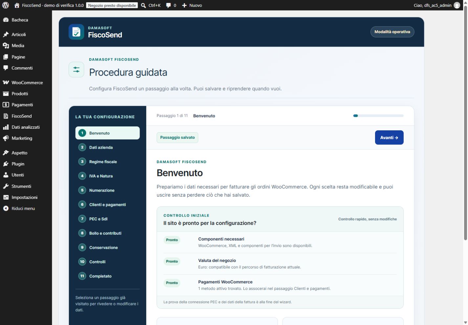
Task: Open the Impostazioni menu item
Action: coord(26,197)
